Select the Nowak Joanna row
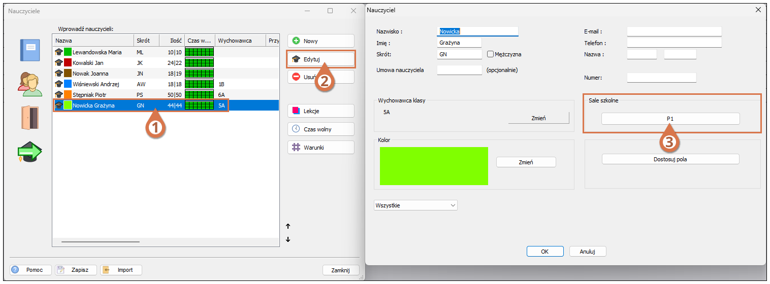 pos(166,73)
